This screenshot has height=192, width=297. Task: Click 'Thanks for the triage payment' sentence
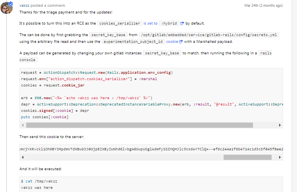pyautogui.click(x=66, y=12)
